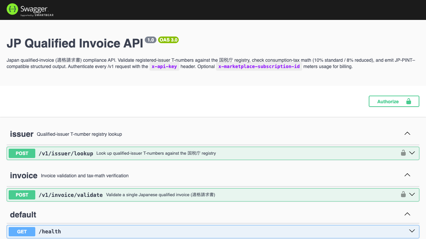This screenshot has height=239, width=426.
Task: Click the Authorize button
Action: point(394,102)
